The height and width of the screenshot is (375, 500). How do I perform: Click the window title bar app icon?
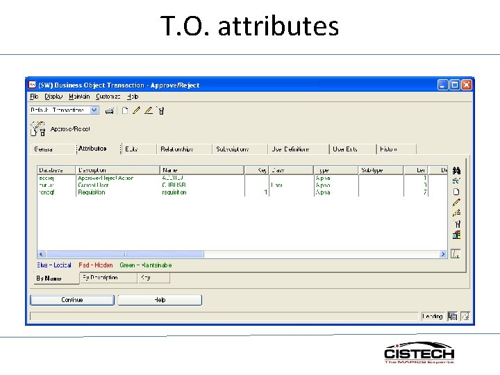pyautogui.click(x=32, y=85)
